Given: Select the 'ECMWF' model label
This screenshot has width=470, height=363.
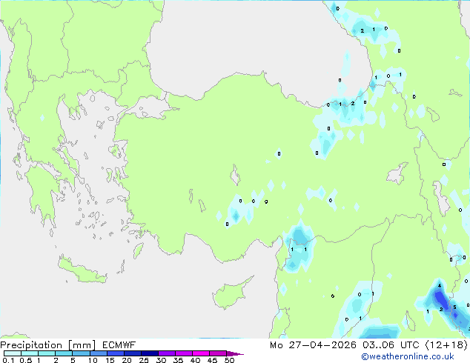Looking at the screenshot, I should pyautogui.click(x=119, y=345).
